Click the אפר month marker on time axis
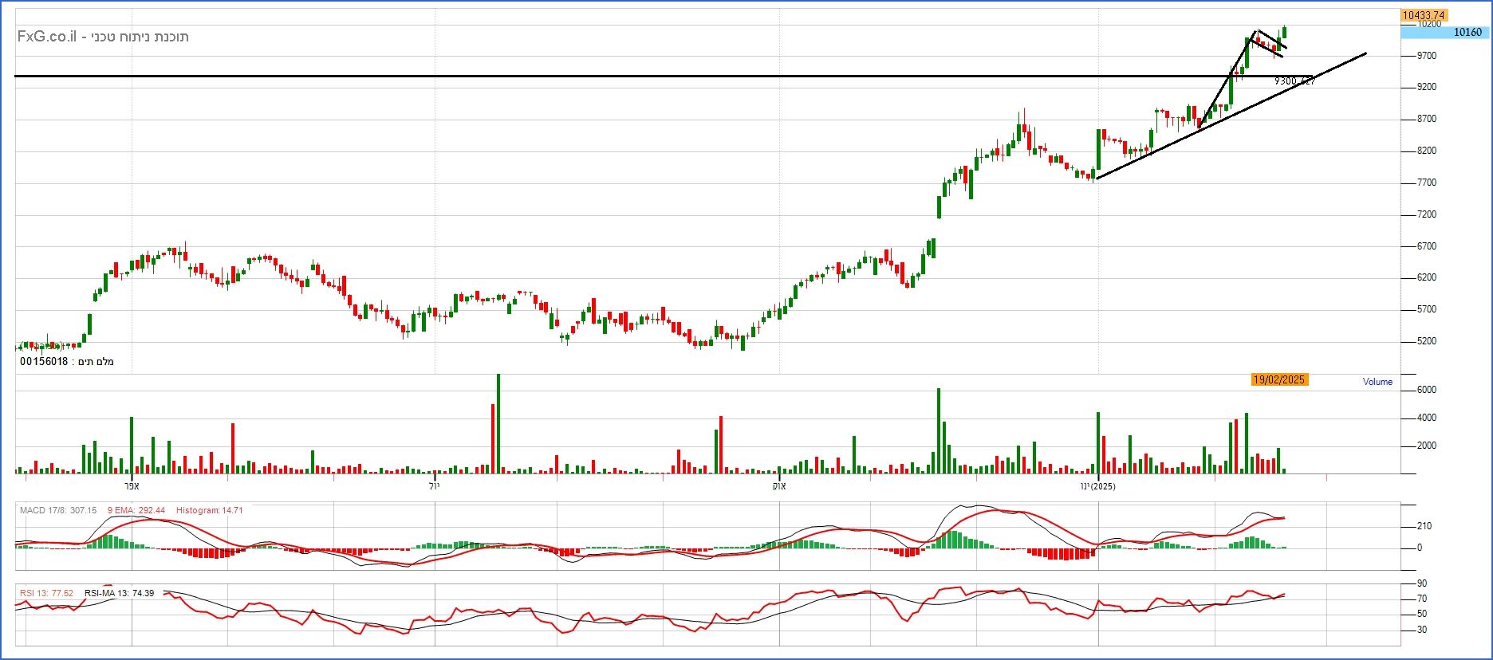The image size is (1493, 660). click(x=132, y=486)
